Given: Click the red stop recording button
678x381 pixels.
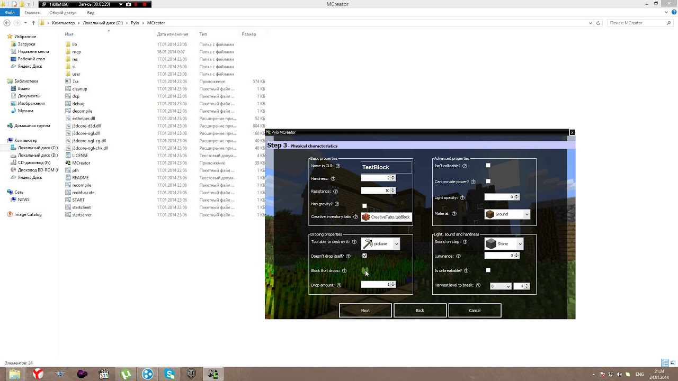Looking at the screenshot, I should (145, 4).
